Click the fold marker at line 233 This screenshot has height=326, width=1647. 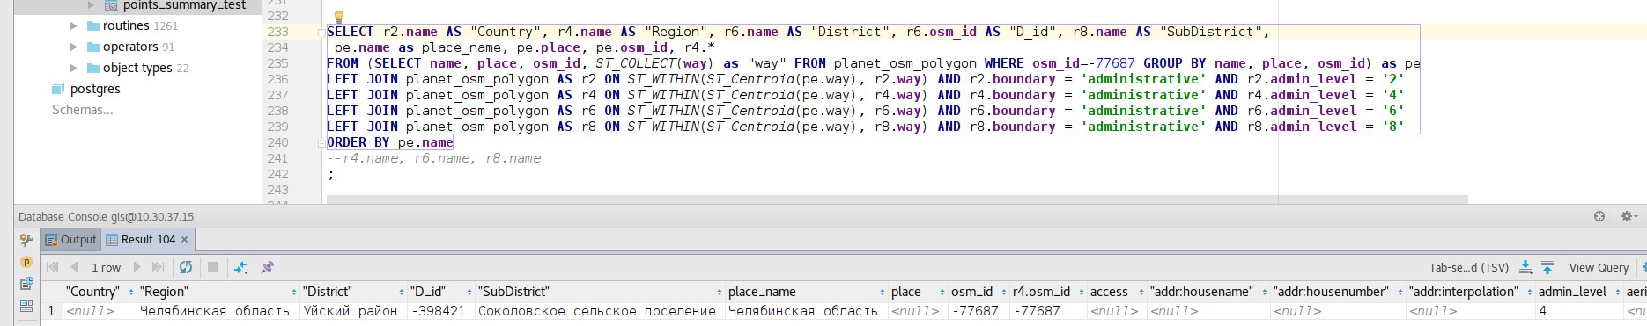tap(321, 32)
